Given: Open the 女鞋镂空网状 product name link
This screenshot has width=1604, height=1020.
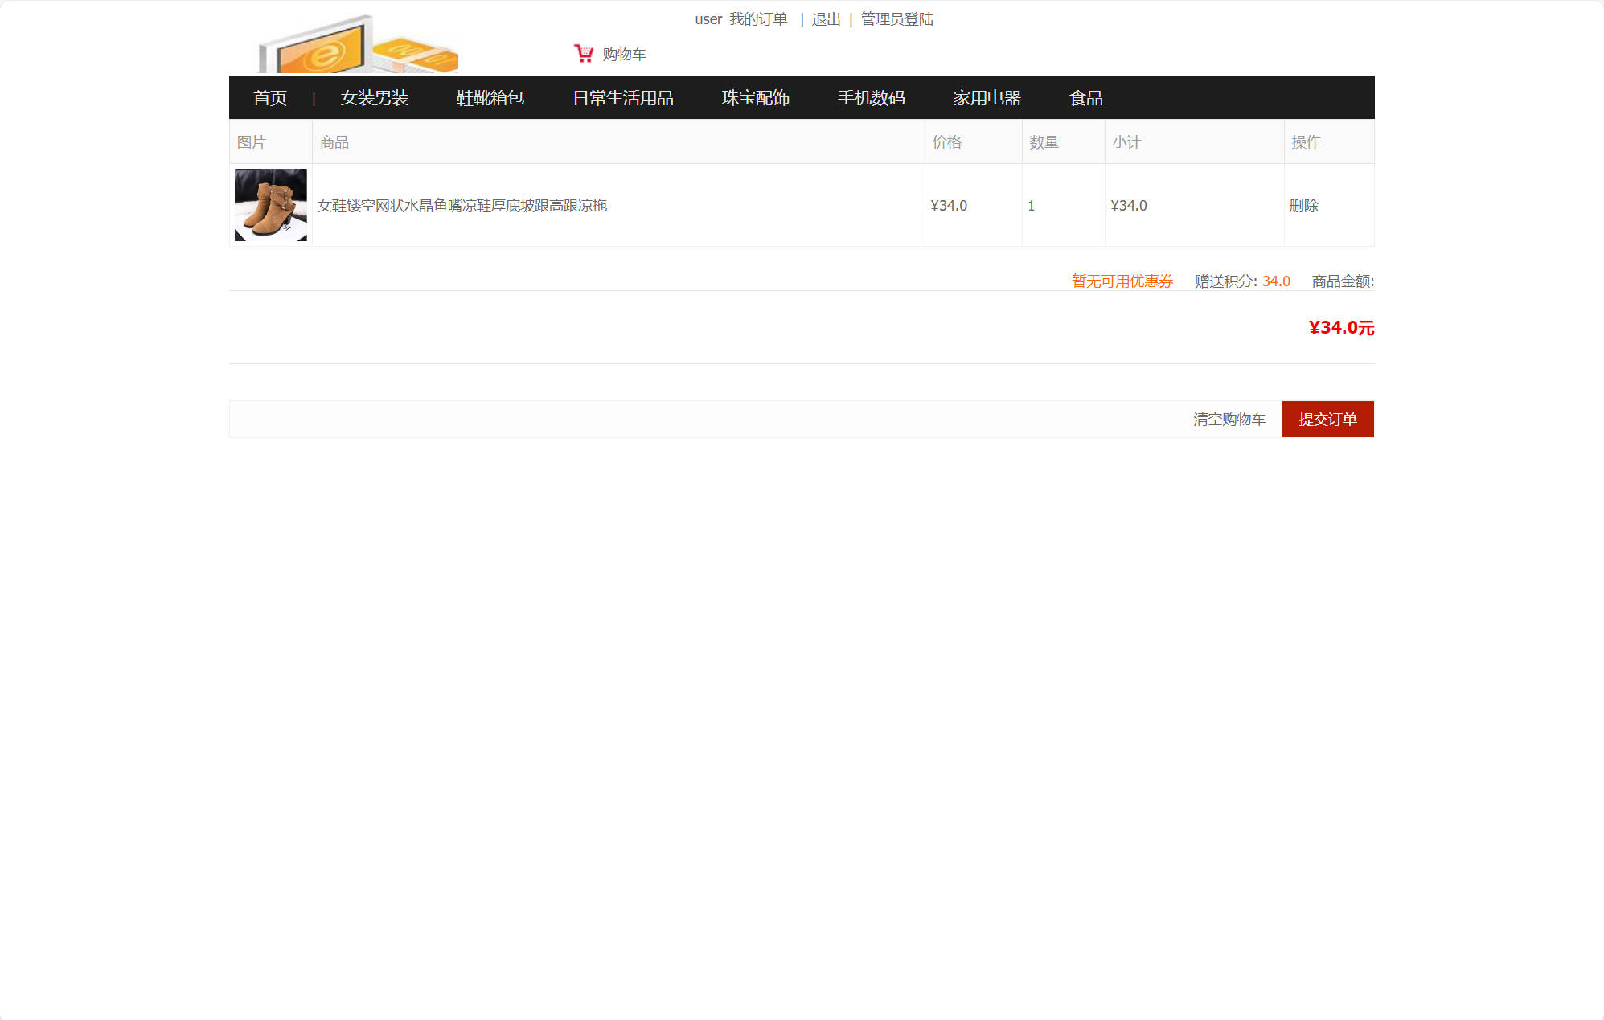Looking at the screenshot, I should (x=462, y=206).
